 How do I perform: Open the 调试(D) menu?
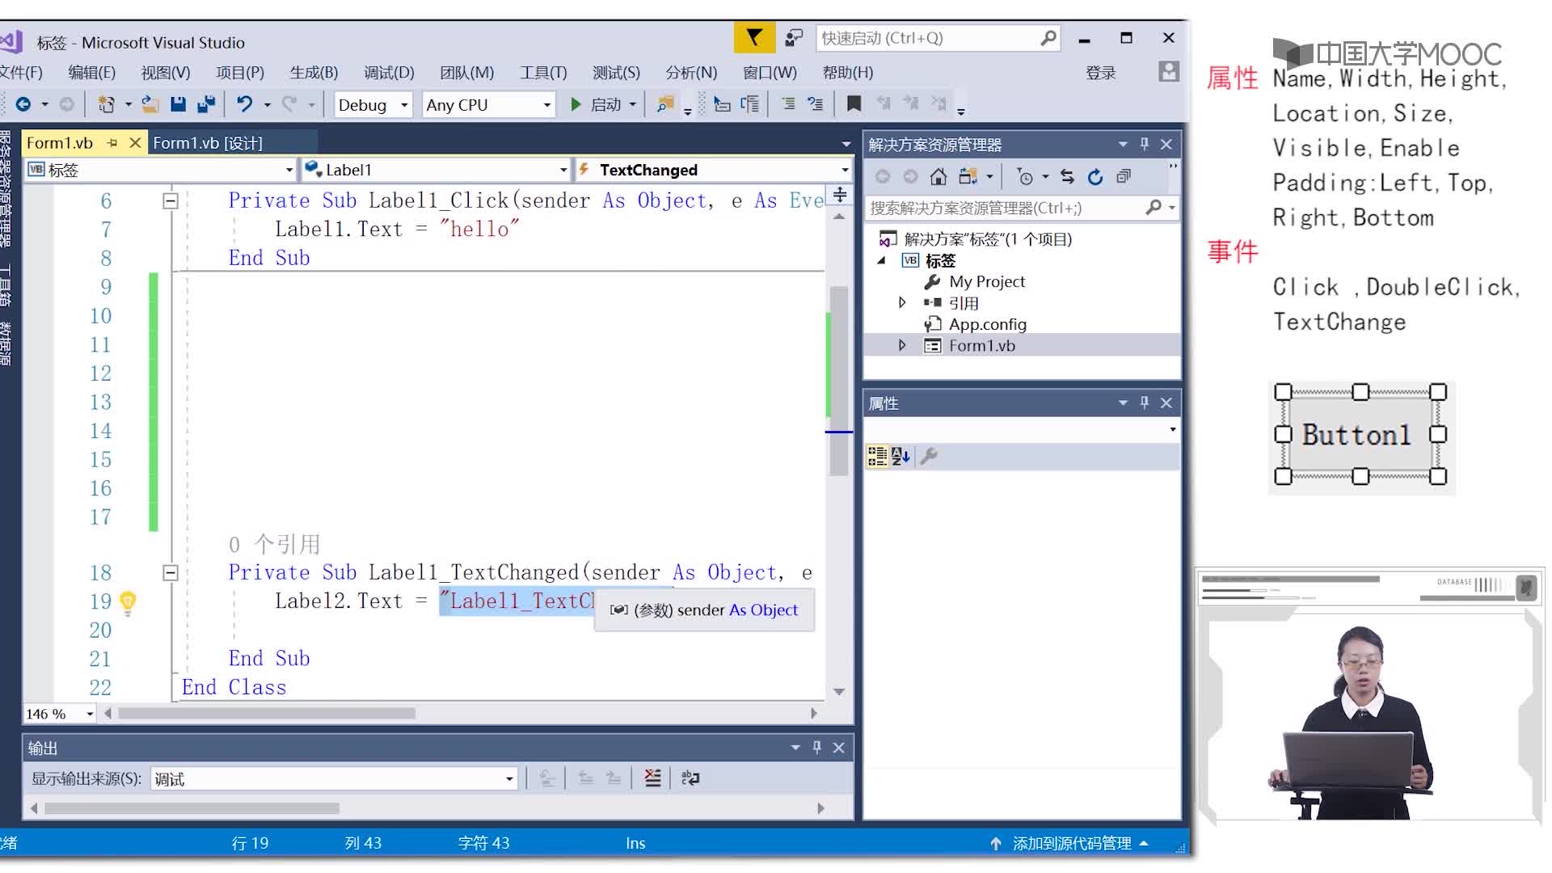click(x=389, y=73)
